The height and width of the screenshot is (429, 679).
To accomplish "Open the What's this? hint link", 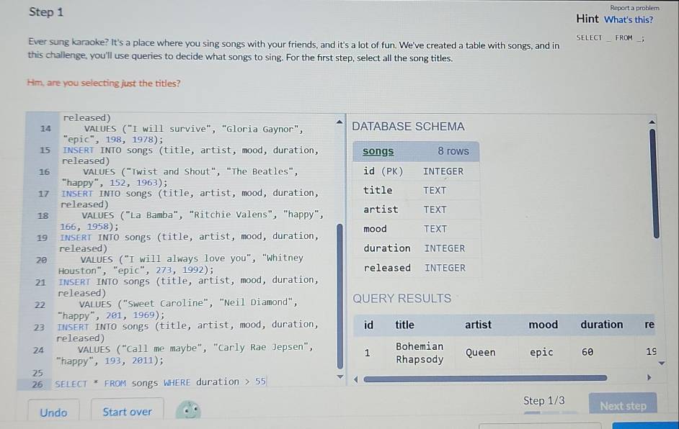I will click(629, 19).
